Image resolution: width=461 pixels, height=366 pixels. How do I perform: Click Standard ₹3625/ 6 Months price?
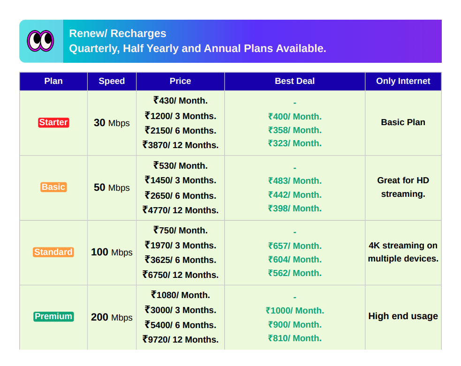tap(181, 260)
